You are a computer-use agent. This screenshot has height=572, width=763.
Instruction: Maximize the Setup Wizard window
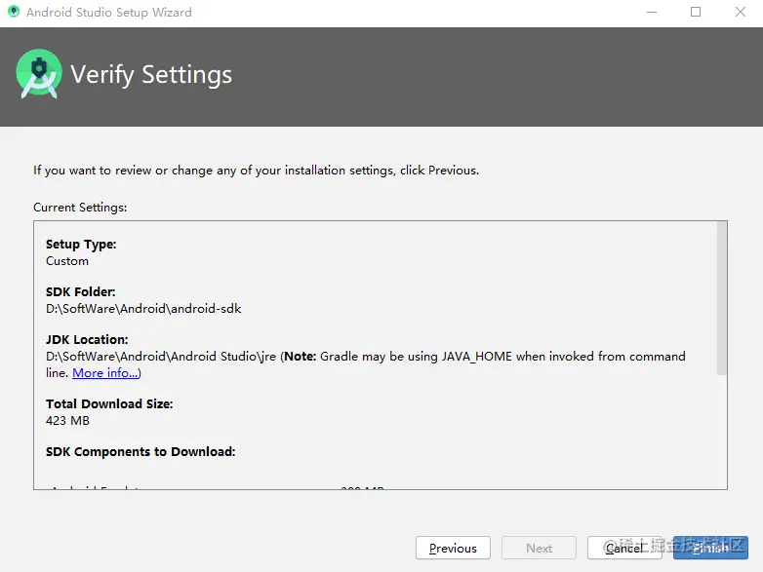[x=696, y=12]
